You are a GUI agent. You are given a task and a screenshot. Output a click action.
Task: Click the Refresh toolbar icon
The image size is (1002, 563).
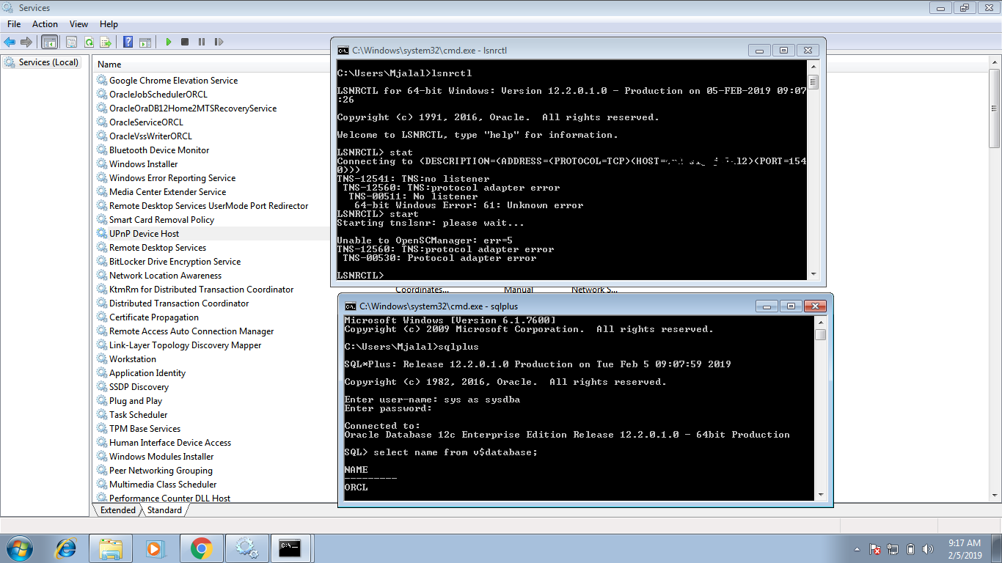(89, 43)
